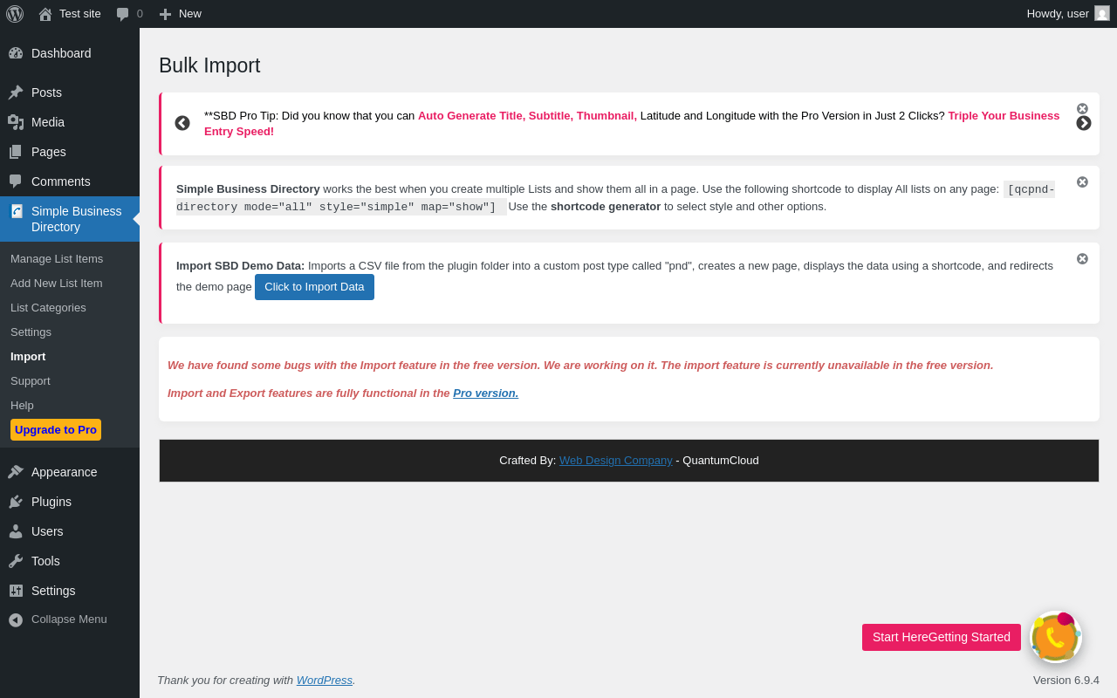Viewport: 1117px width, 698px height.
Task: Open the WordPress logo menu
Action: (x=15, y=14)
